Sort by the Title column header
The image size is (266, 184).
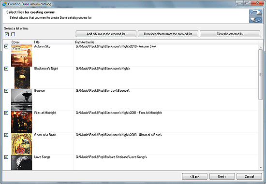tap(53, 42)
